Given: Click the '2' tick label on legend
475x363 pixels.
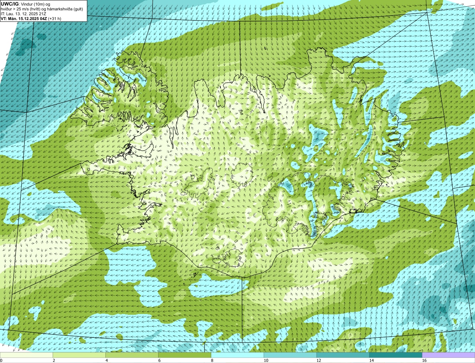Looking at the screenshot, I should coord(54,360).
